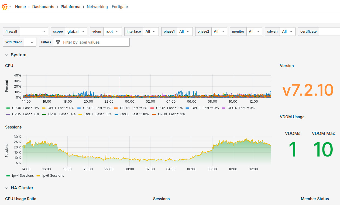Open the Dashboards breadcrumb link

43,7
